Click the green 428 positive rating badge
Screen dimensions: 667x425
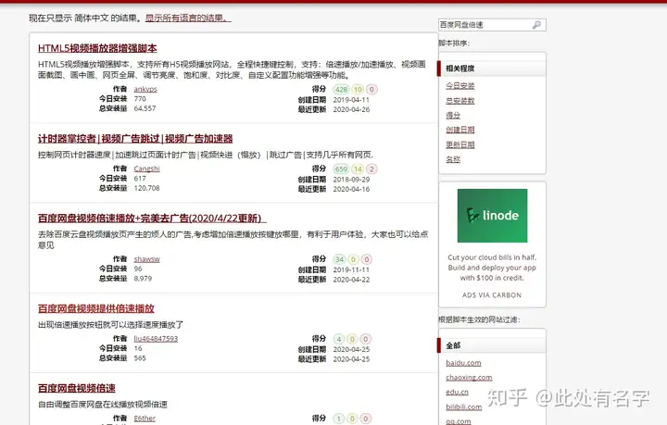coord(341,89)
